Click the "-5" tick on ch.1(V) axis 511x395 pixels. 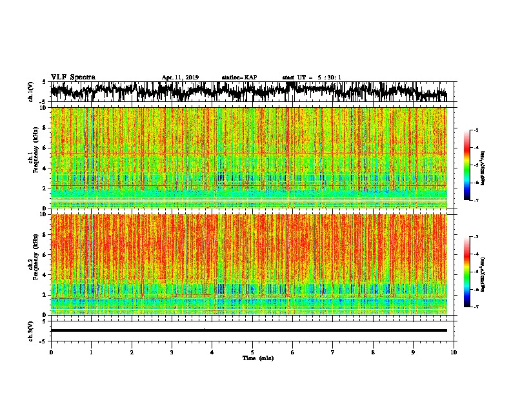(43, 102)
